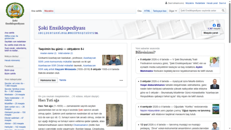The height and width of the screenshot is (130, 231).
Task: Open the Vüqar Abdurahmanov link
Action: pyautogui.click(x=153, y=85)
